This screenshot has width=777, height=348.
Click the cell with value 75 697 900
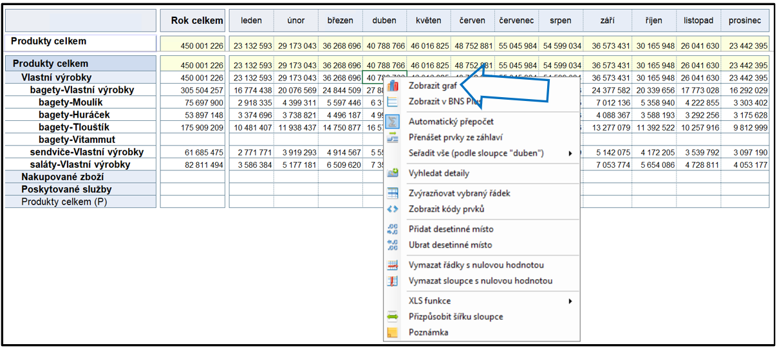(193, 102)
